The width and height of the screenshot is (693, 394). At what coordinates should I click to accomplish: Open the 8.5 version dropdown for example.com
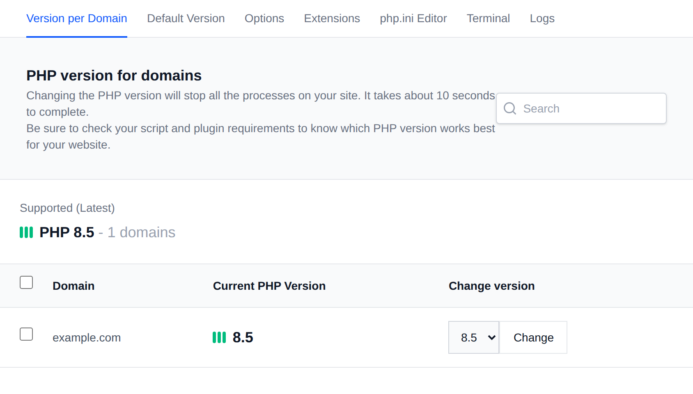[474, 337]
